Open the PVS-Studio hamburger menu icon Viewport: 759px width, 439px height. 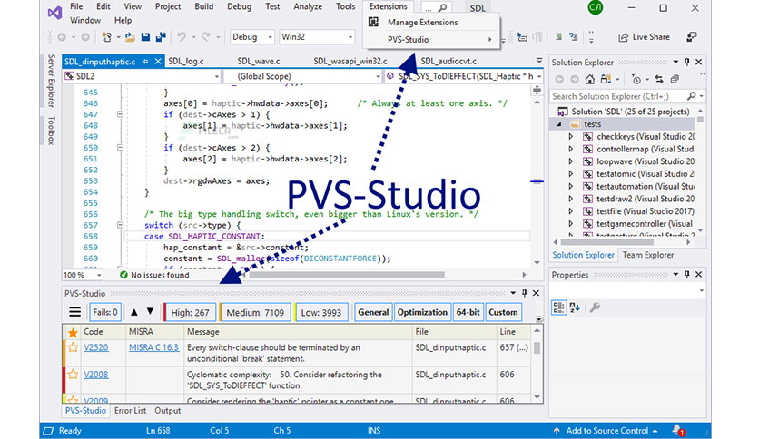[74, 312]
